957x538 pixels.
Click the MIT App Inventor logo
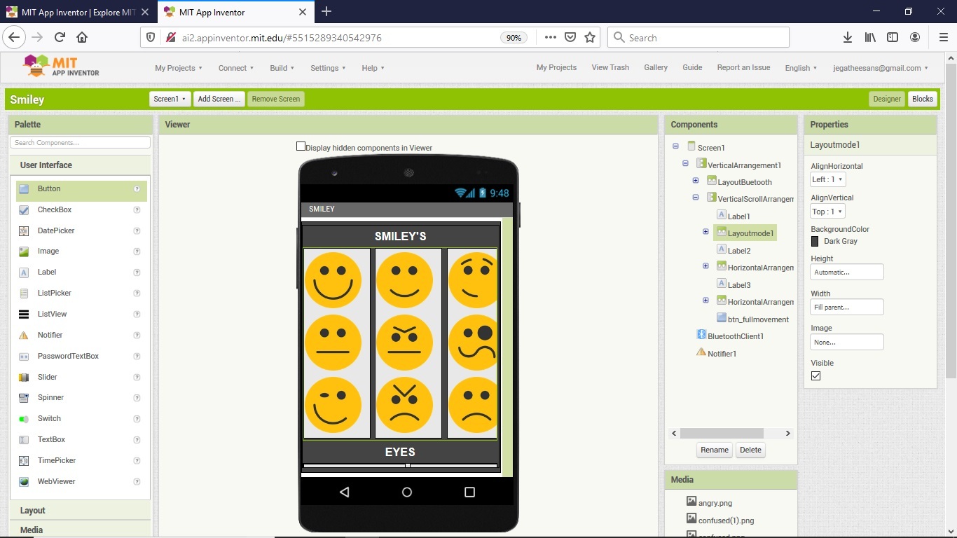(x=62, y=67)
